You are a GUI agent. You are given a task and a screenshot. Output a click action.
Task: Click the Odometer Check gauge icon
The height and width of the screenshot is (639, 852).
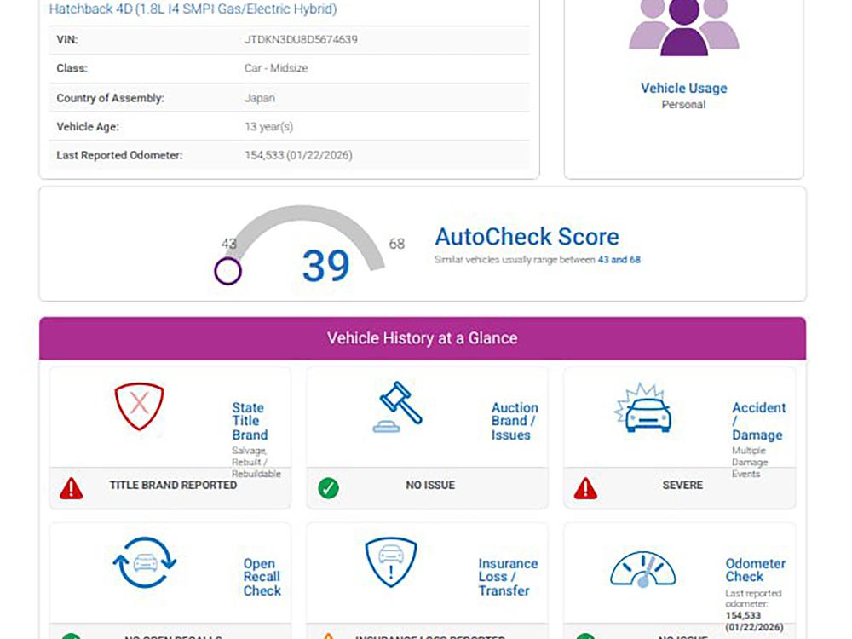tap(642, 568)
